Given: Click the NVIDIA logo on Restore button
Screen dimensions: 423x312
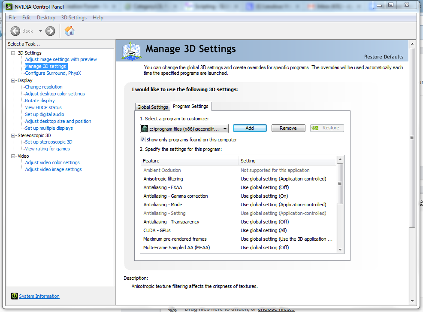Looking at the screenshot, I should [315, 128].
